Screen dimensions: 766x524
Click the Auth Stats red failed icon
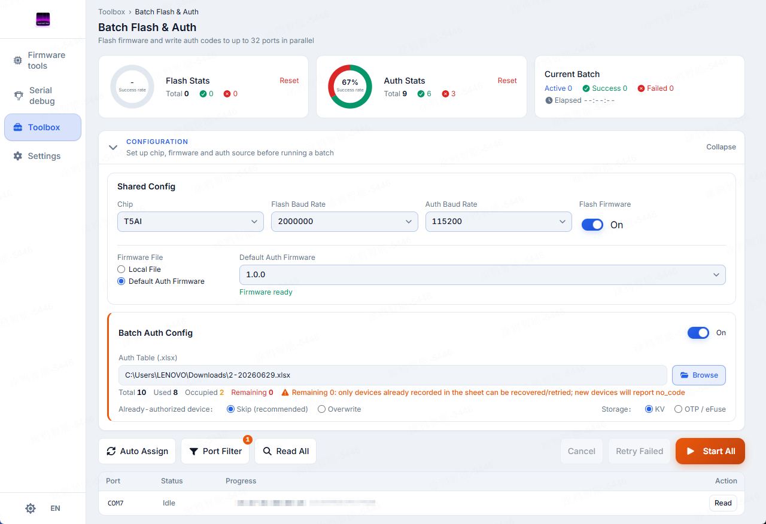445,94
